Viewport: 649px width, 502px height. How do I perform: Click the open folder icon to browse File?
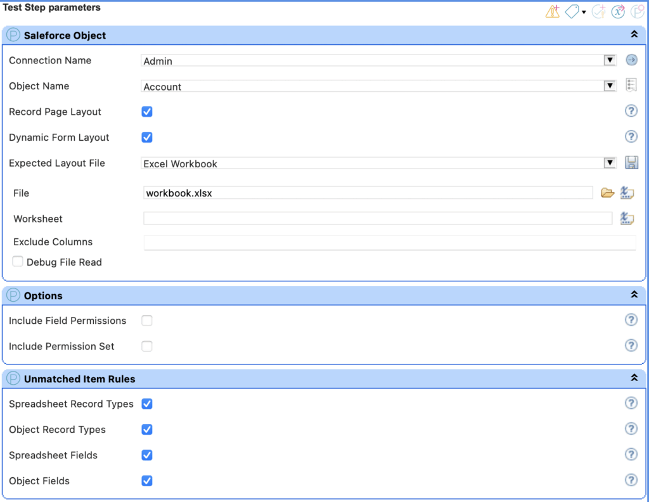click(607, 193)
